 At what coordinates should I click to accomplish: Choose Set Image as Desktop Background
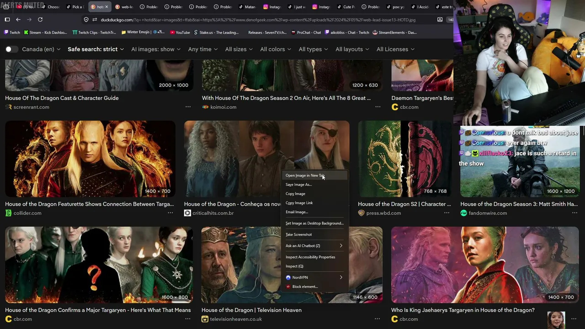click(315, 223)
